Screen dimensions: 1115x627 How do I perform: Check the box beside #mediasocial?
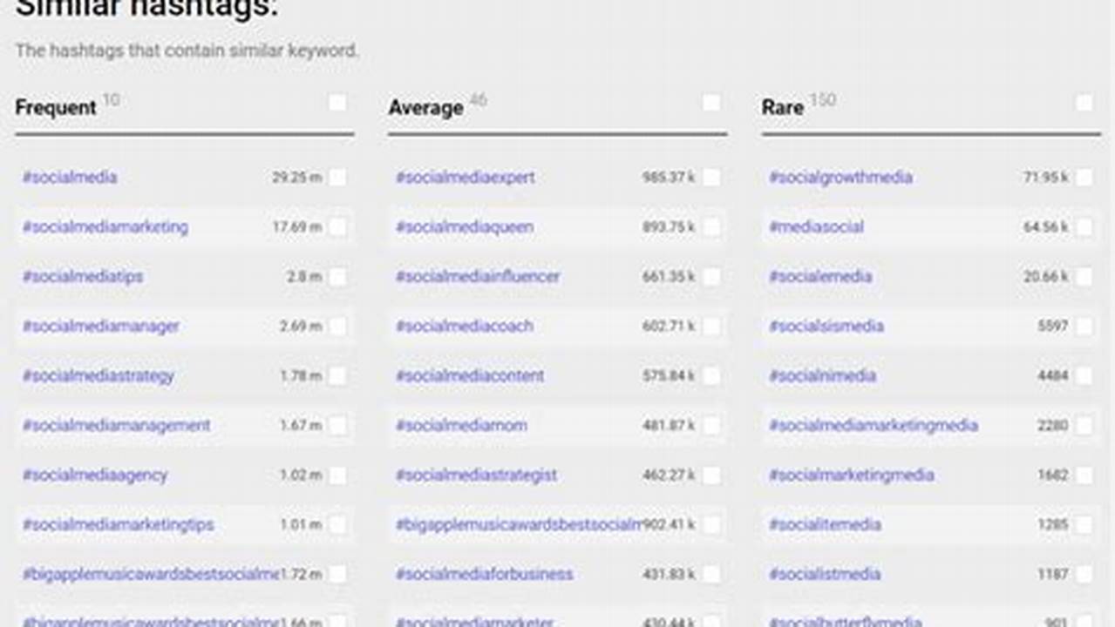1084,226
